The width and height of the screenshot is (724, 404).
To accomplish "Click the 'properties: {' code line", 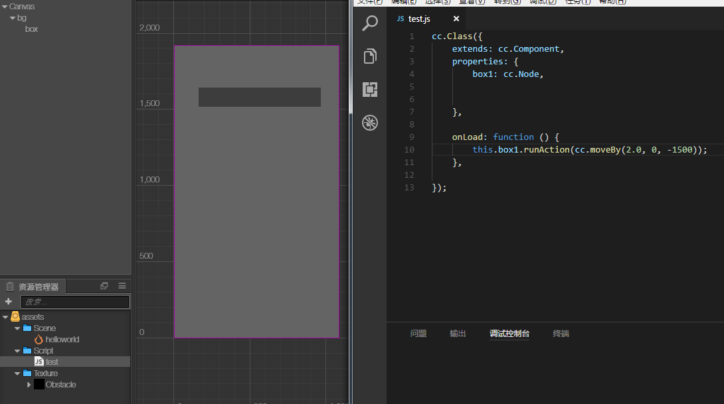I will pyautogui.click(x=486, y=61).
